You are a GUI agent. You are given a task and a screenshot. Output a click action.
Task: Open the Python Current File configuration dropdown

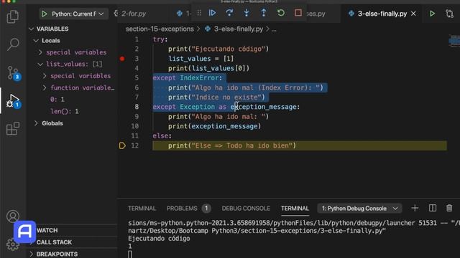point(73,14)
